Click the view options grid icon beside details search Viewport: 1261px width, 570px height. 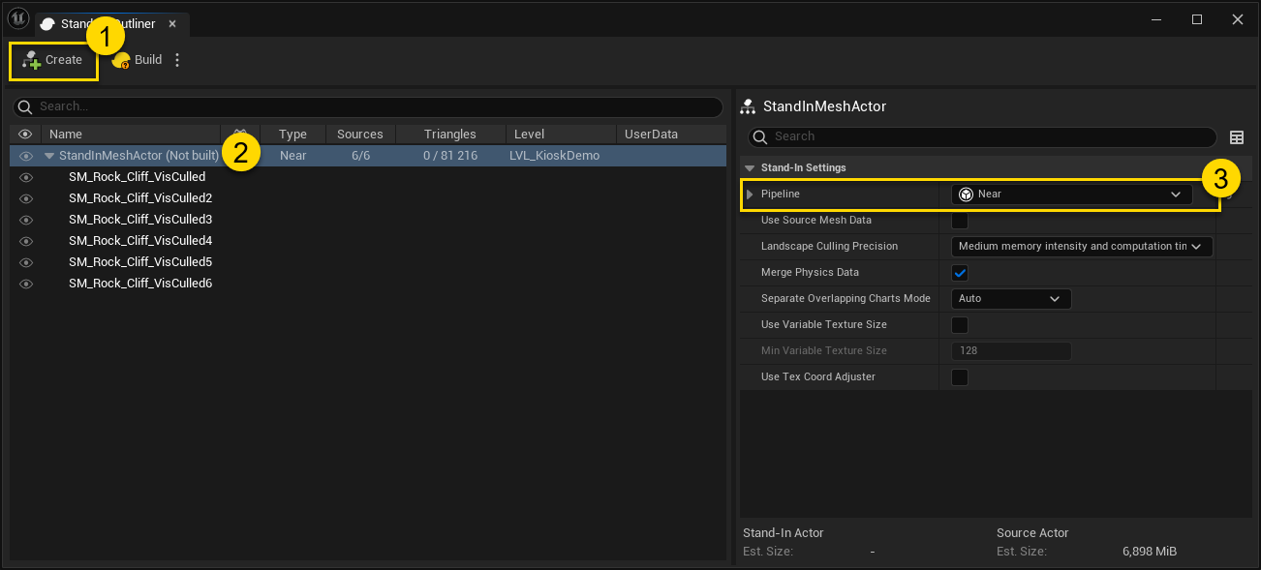click(1237, 136)
